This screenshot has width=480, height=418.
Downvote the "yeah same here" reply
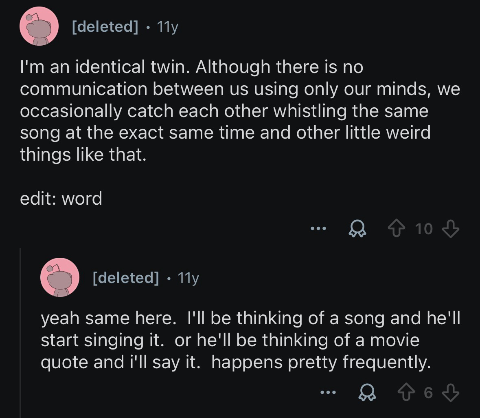[x=450, y=393]
